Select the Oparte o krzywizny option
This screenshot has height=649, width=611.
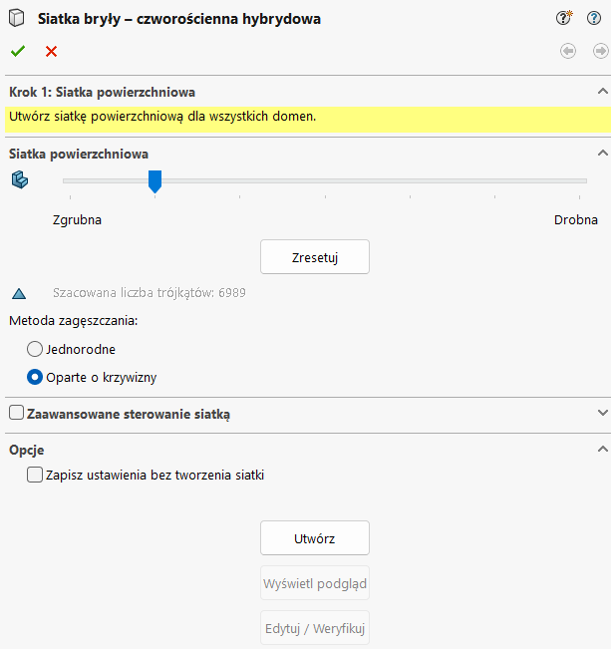point(35,378)
